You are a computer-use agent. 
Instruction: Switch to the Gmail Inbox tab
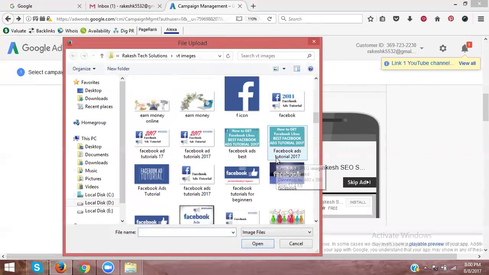pos(126,6)
